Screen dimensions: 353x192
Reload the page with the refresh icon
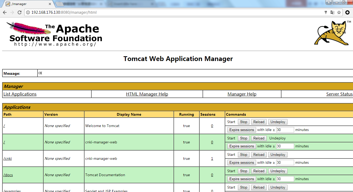20,12
